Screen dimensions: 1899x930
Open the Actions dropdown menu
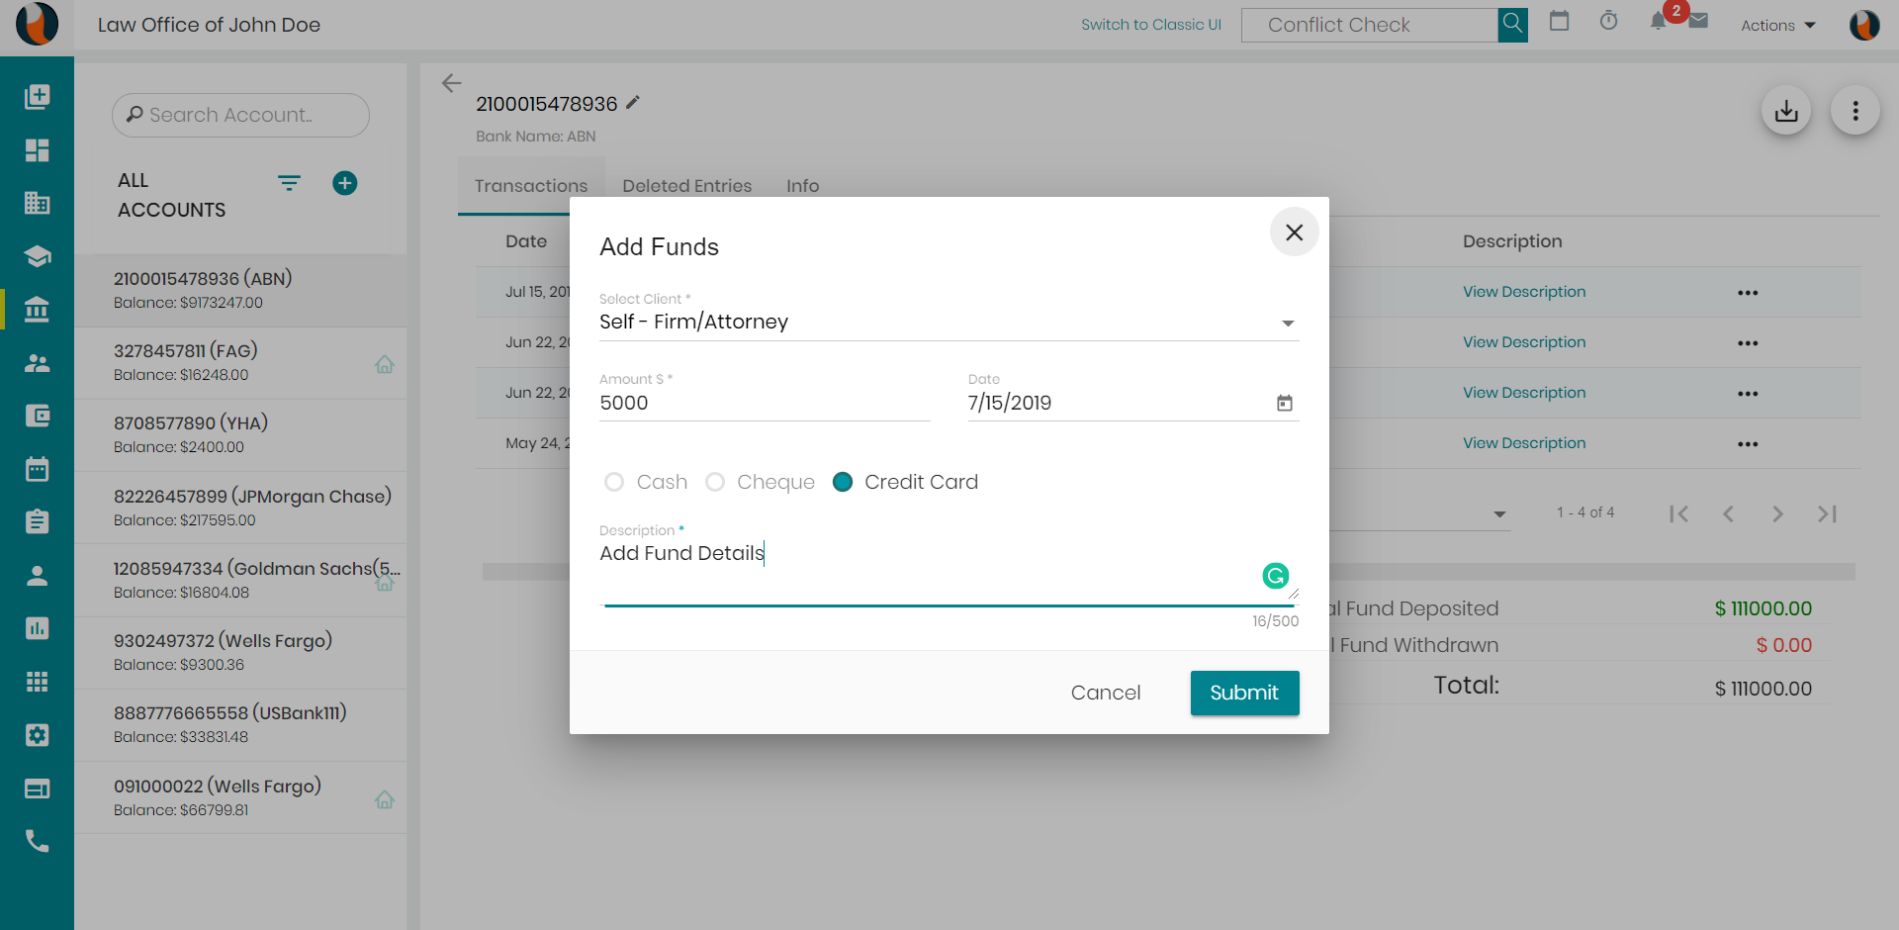(1778, 26)
